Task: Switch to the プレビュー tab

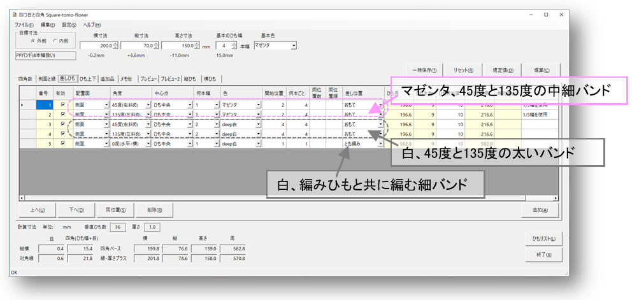Action: [148, 79]
